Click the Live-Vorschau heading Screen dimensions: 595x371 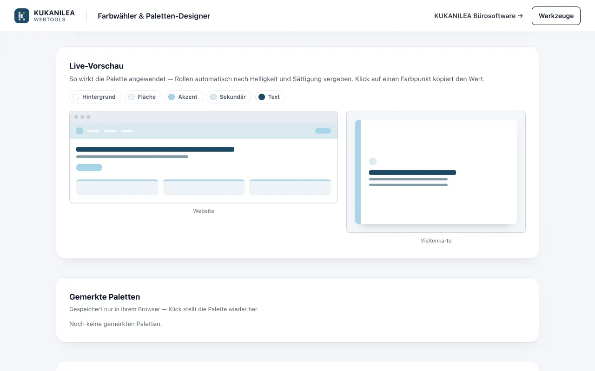(97, 66)
